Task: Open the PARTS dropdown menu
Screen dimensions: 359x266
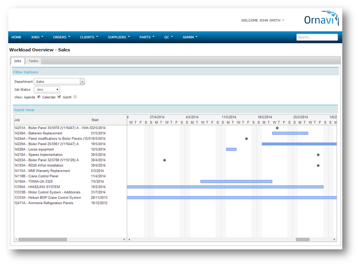Action: (147, 37)
